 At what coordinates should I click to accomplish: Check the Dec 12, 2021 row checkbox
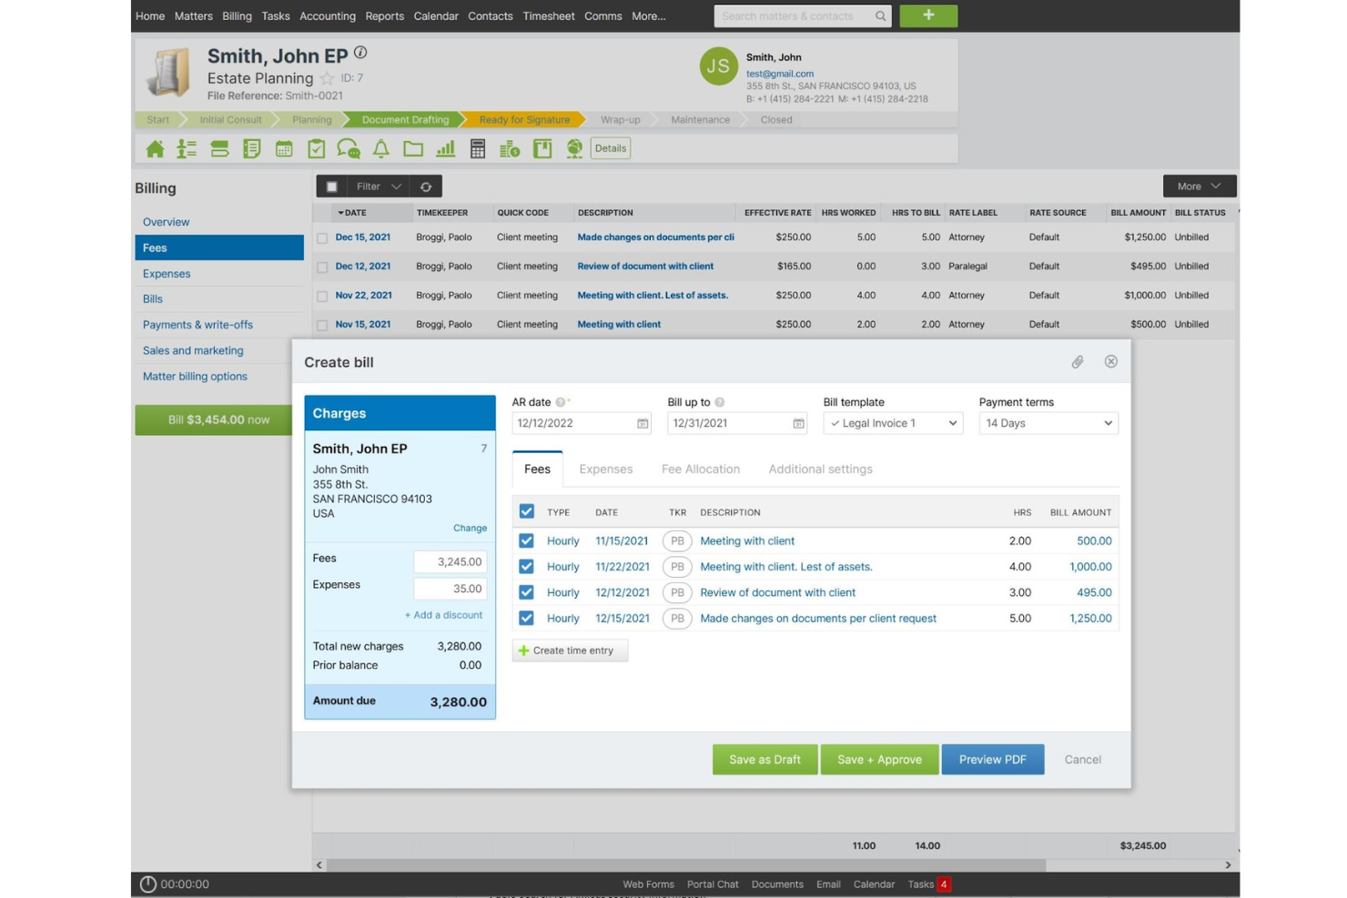coord(322,267)
